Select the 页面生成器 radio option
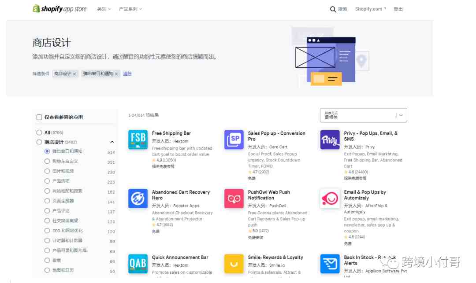The image size is (476, 283). click(47, 201)
